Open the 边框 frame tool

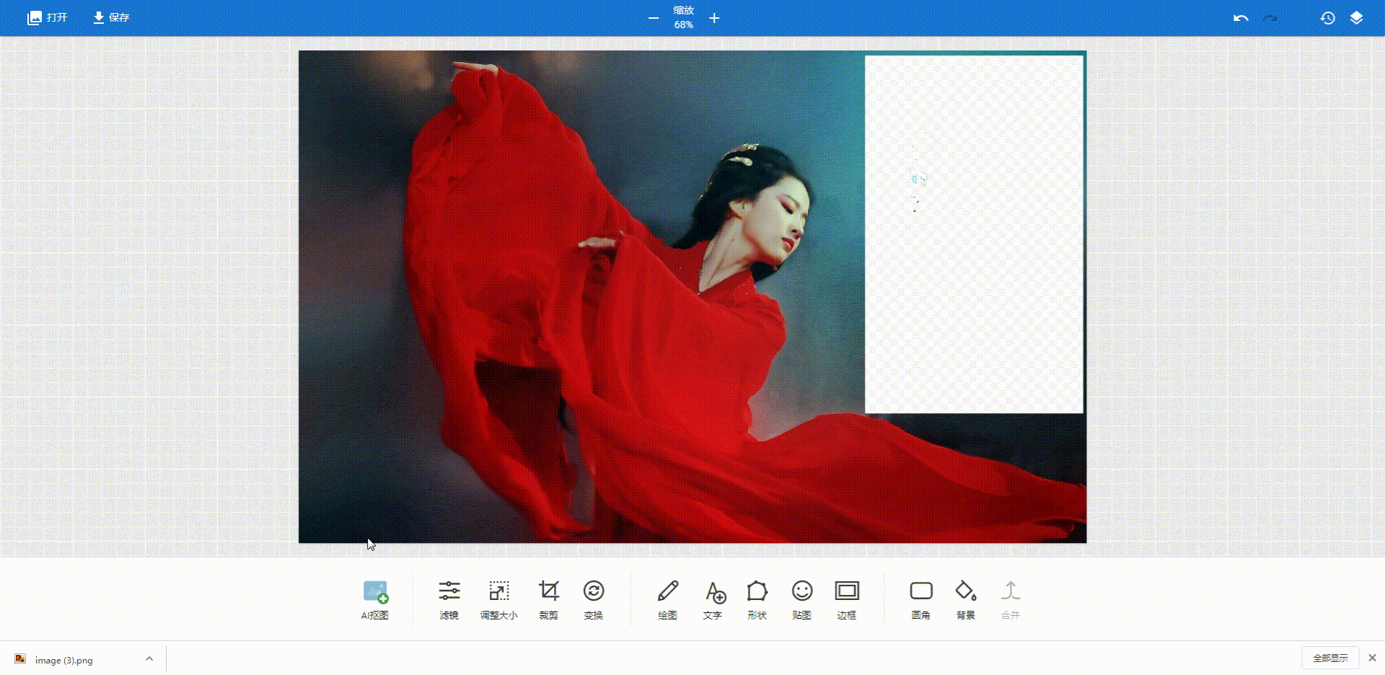pyautogui.click(x=847, y=600)
